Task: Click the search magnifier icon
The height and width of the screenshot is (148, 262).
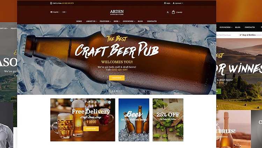Action: click(x=168, y=12)
